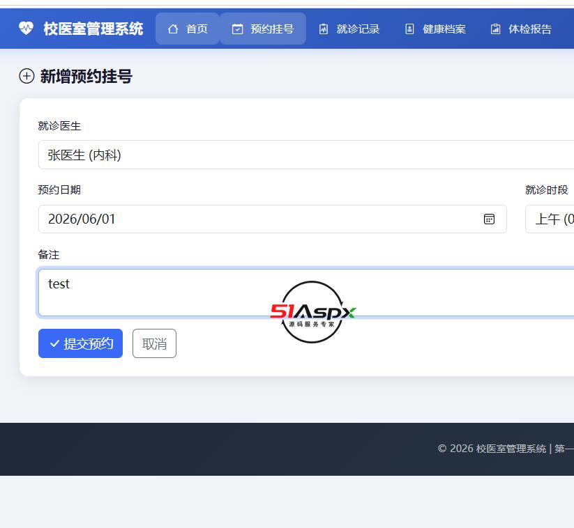
Task: Click the calendar-check icon beside 预约挂号
Action: (237, 29)
